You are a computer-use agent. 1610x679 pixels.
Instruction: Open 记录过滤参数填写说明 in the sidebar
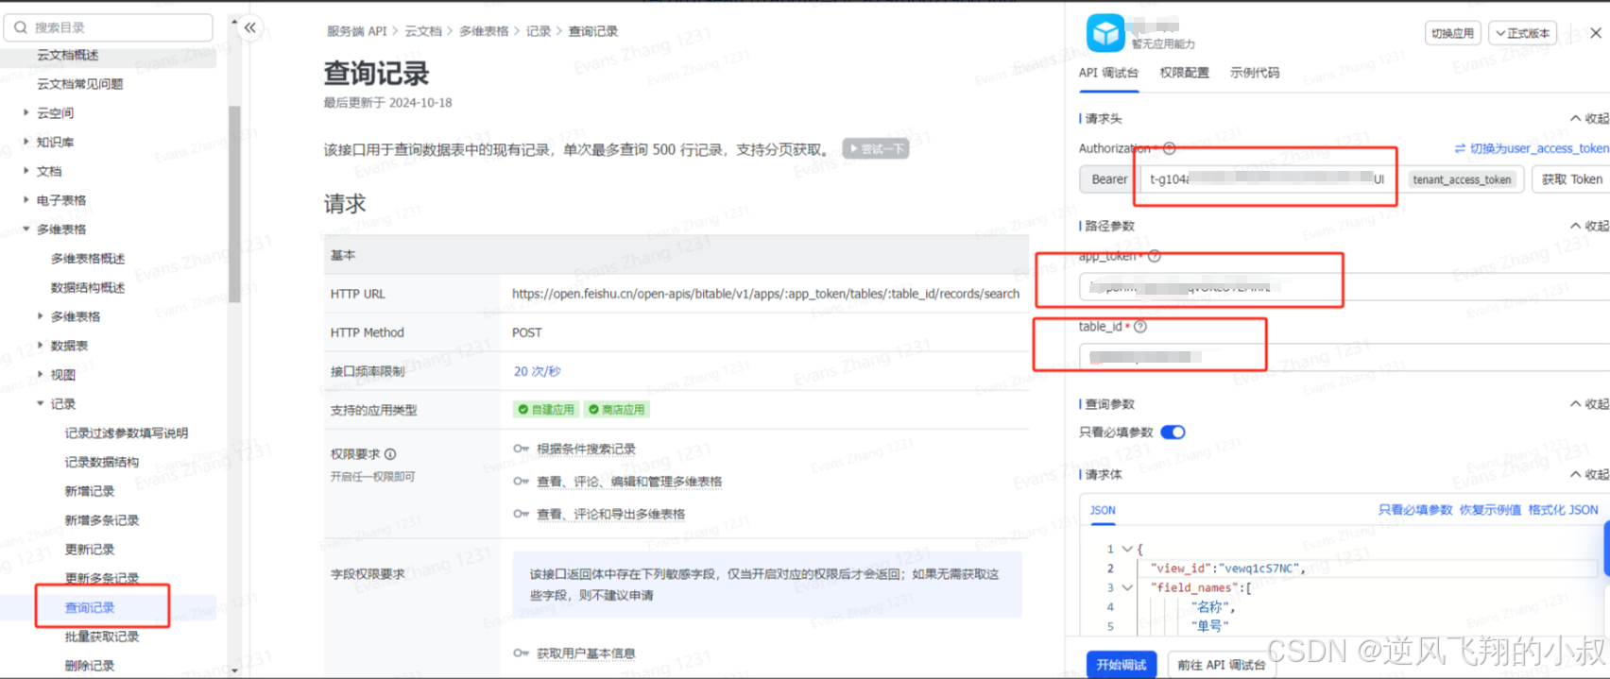pos(127,433)
